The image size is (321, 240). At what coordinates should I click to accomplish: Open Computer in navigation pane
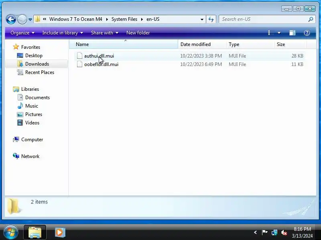[32, 140]
